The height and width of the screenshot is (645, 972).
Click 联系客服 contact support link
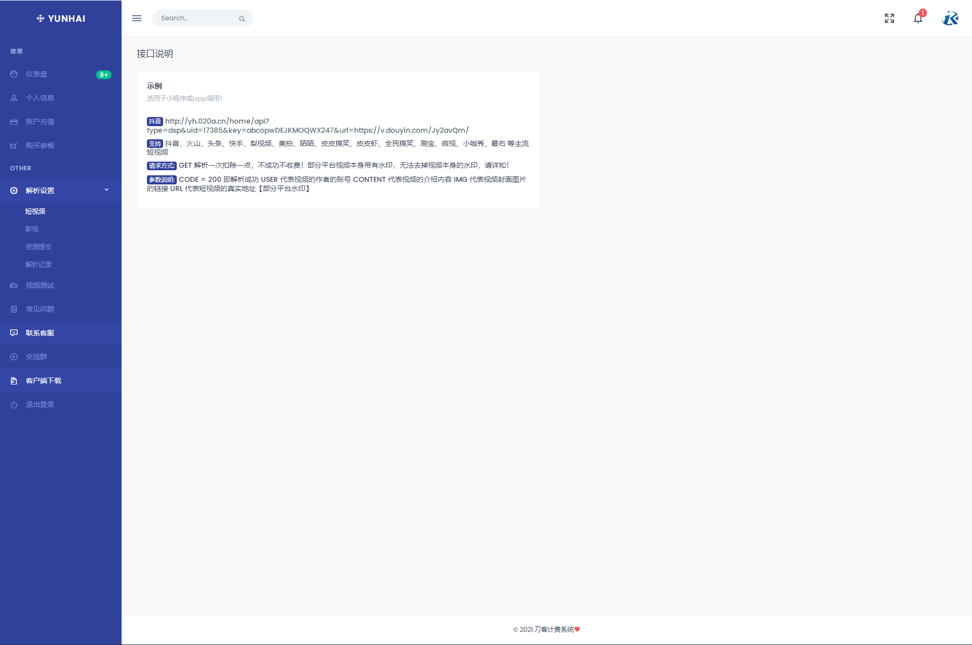click(40, 333)
